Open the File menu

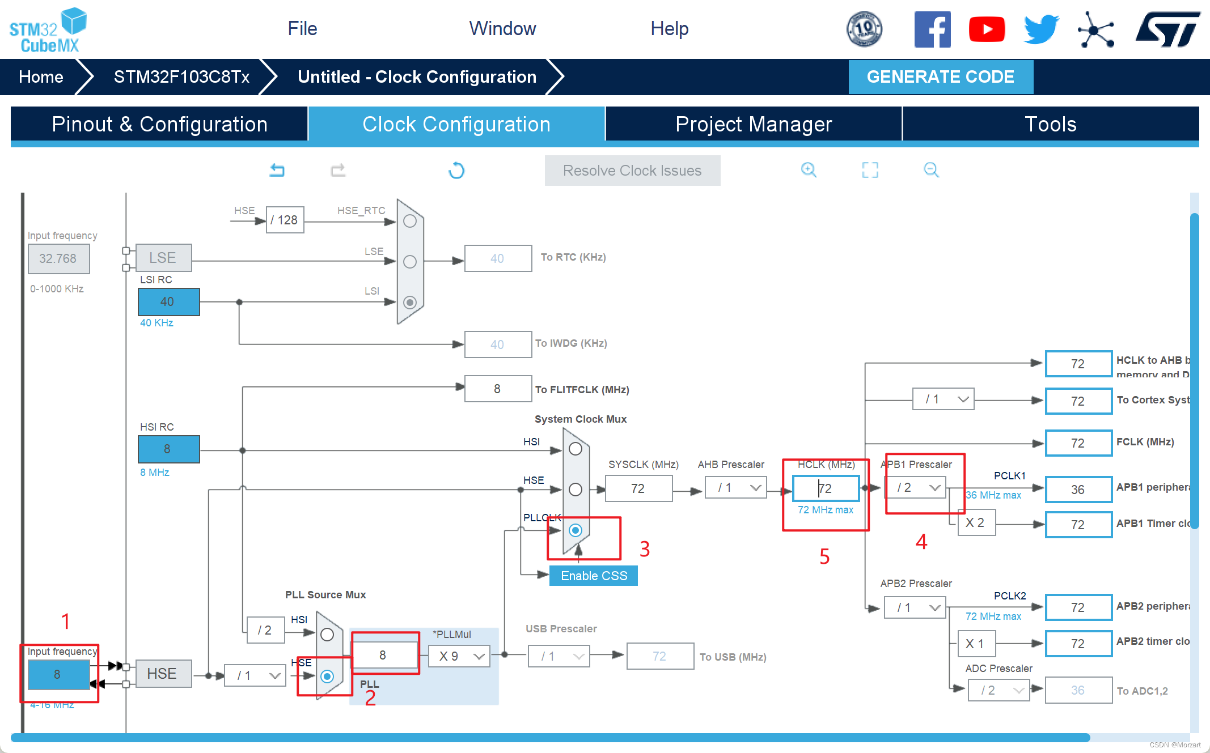302,28
